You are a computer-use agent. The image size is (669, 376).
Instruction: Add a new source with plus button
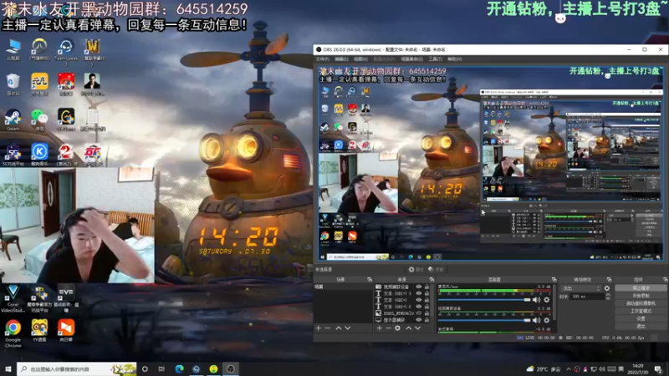click(x=380, y=328)
